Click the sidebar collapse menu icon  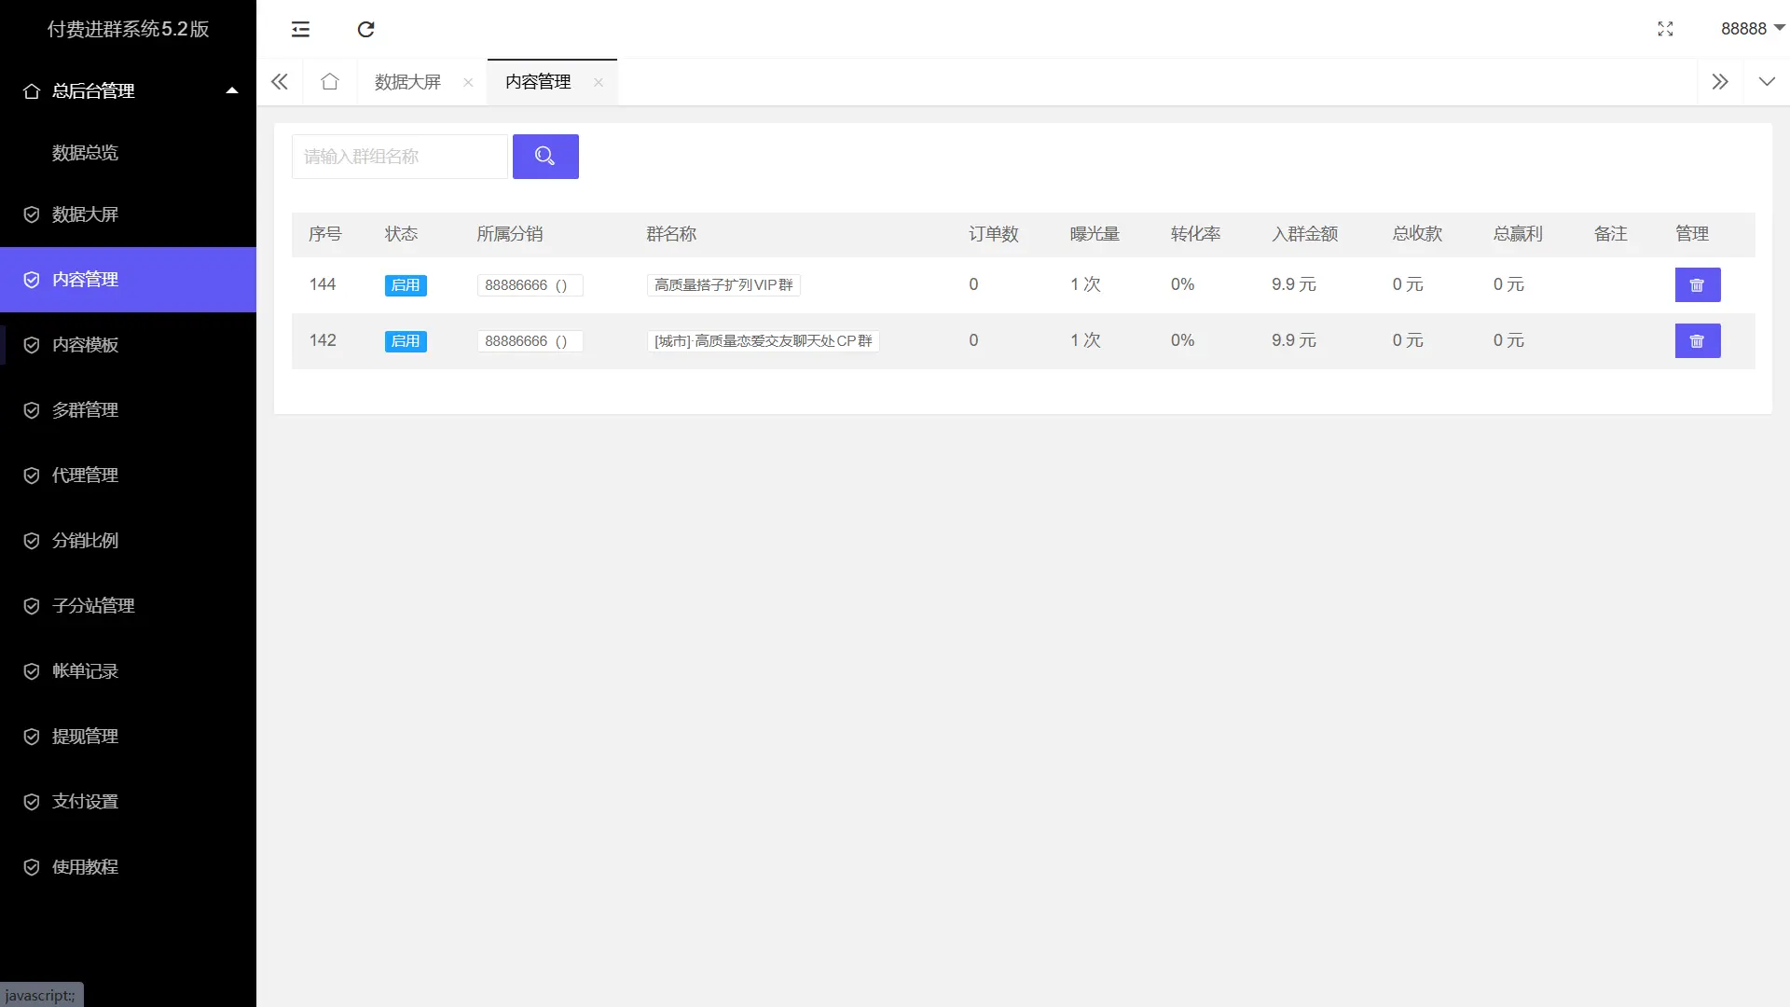[x=300, y=29]
